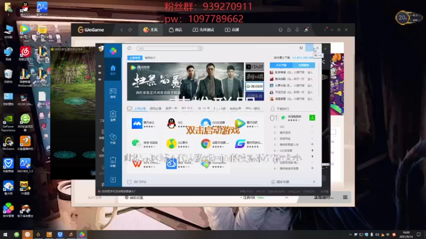Select the must-have games category tab
This screenshot has height=239, width=426.
[155, 108]
